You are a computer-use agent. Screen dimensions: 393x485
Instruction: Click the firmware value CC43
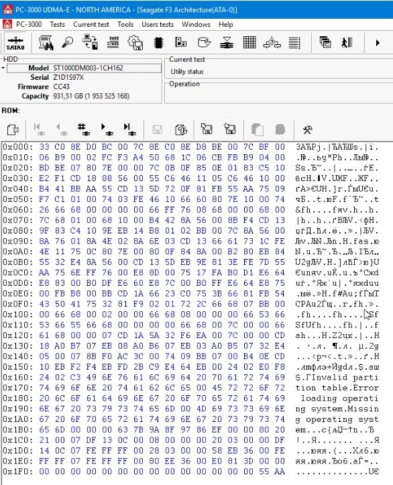(x=61, y=87)
